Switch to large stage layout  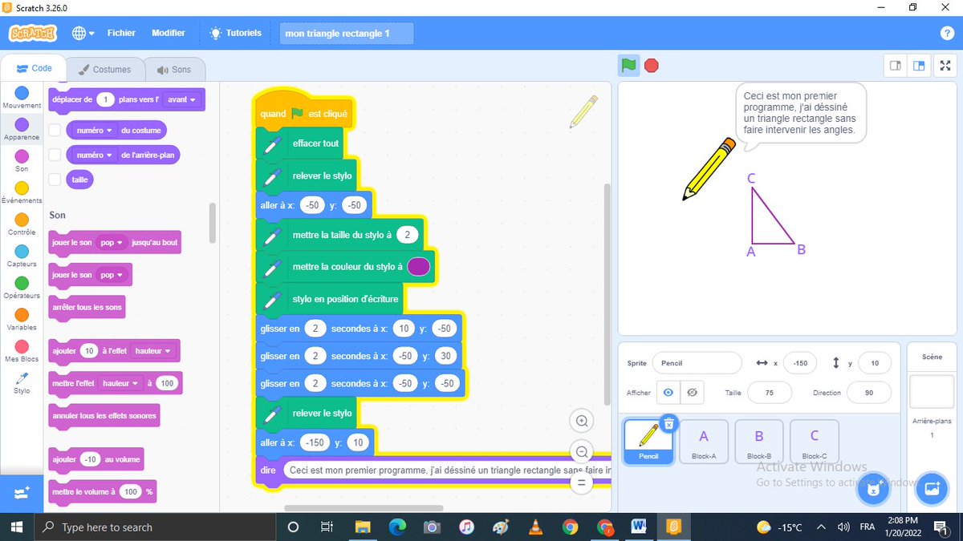919,66
